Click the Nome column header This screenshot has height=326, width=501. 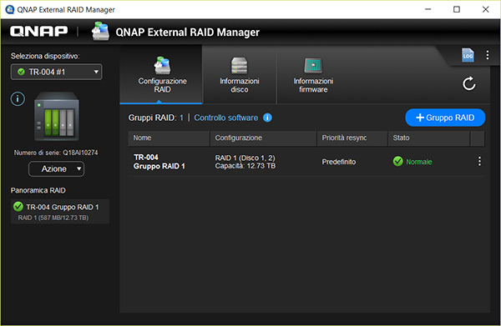[169, 138]
